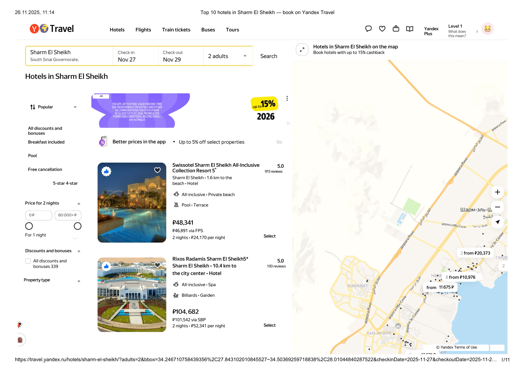Viewport: 525px width, 371px height.
Task: Click the bug report icon
Action: click(x=20, y=325)
